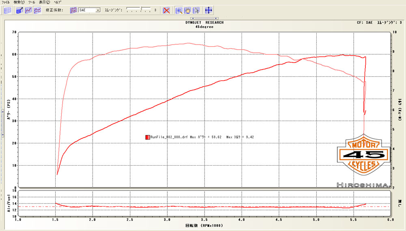The height and width of the screenshot is (231, 406).
Task: Click the correction factor graph icon beside SAE
Action: 73,10
